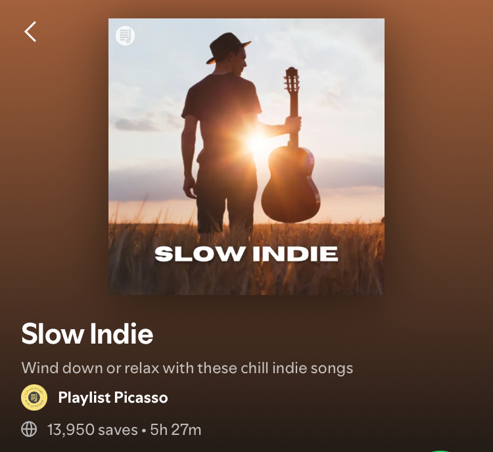Viewport: 493px width, 452px height.
Task: Click the globe public-playlist icon
Action: tap(29, 430)
